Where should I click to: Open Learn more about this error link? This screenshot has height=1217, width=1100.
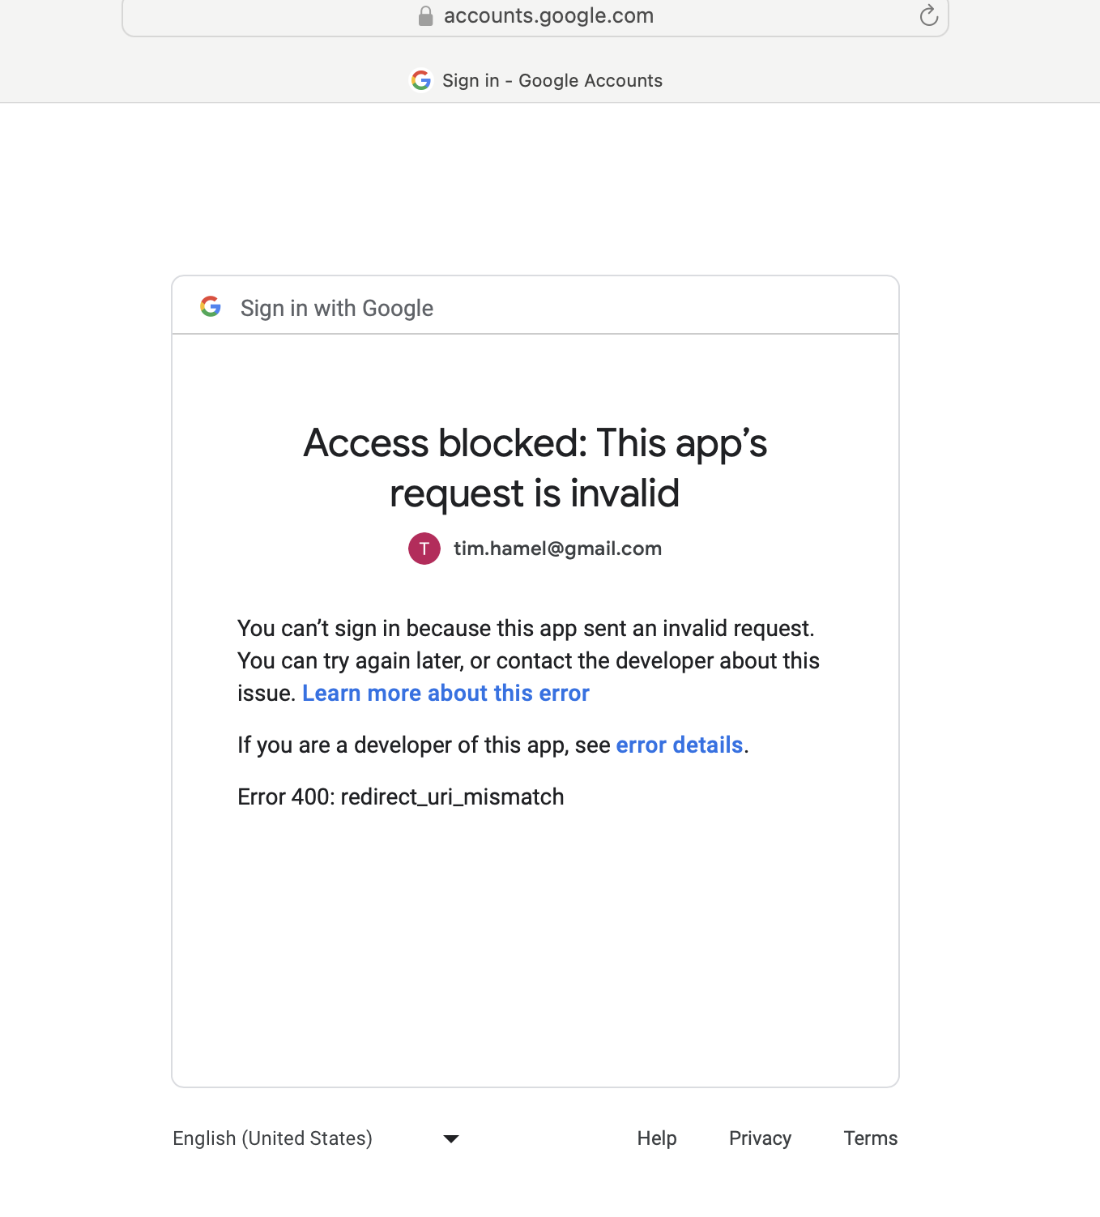446,694
